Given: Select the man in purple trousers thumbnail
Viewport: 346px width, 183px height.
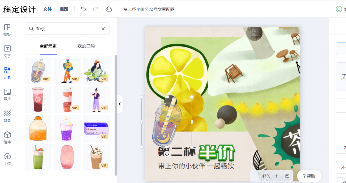Looking at the screenshot, I should (x=96, y=100).
